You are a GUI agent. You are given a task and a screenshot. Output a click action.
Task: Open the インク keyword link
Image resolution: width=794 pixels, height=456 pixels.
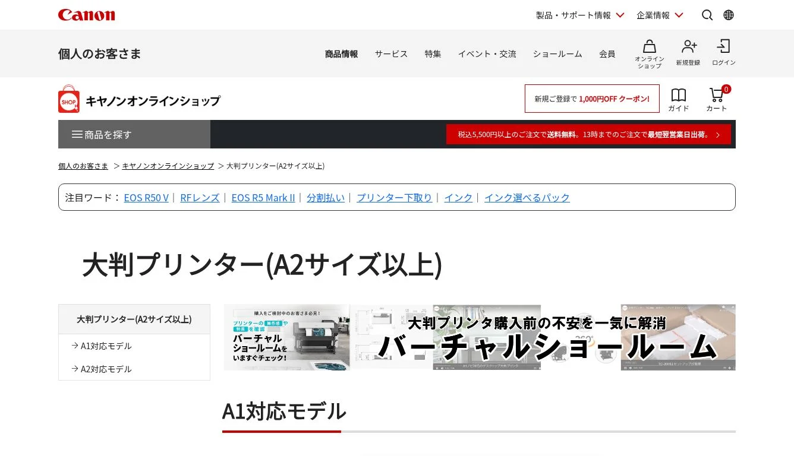click(x=458, y=198)
